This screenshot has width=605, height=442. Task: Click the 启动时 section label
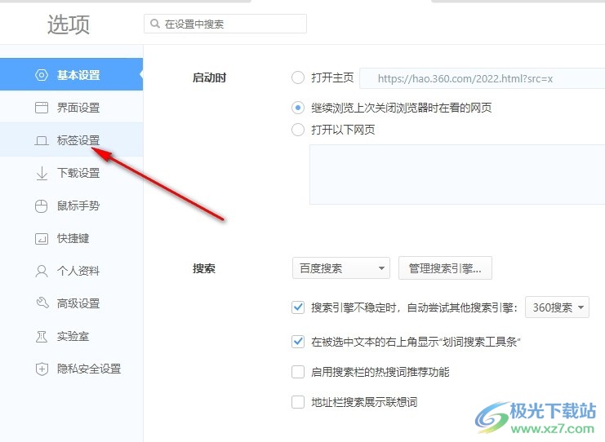[x=209, y=77]
